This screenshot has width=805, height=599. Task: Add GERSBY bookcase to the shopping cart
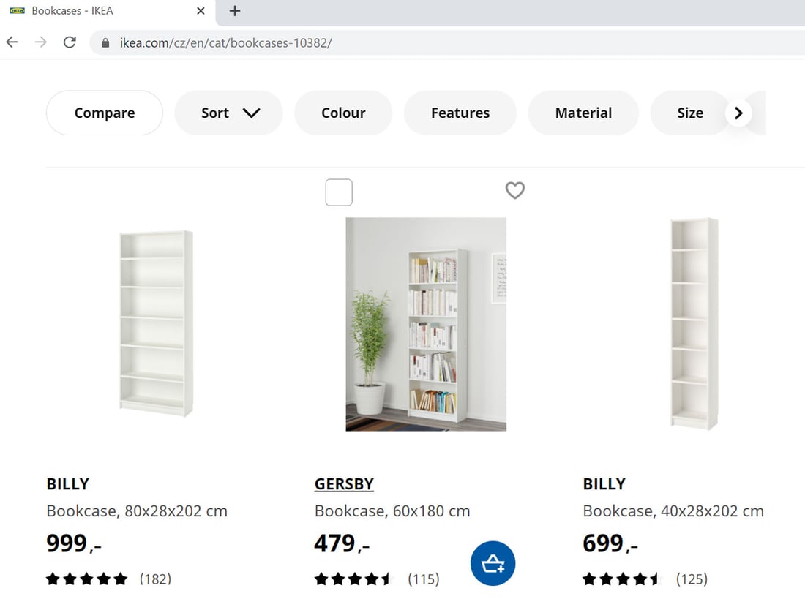pos(493,563)
